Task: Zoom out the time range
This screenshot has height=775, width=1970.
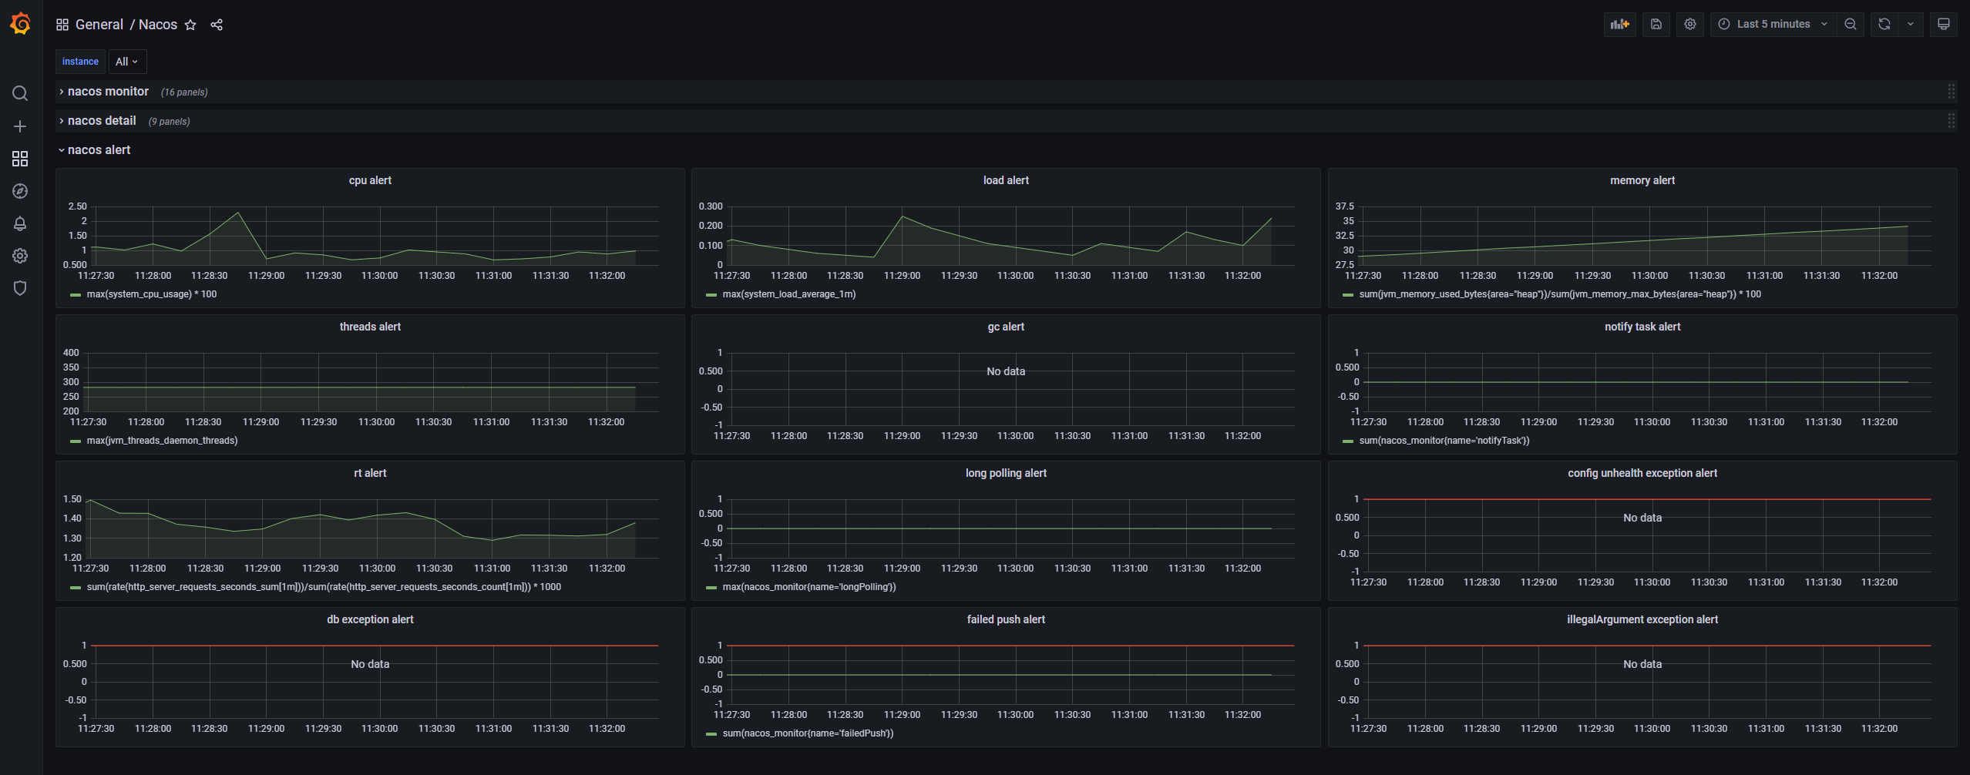Action: pyautogui.click(x=1851, y=24)
